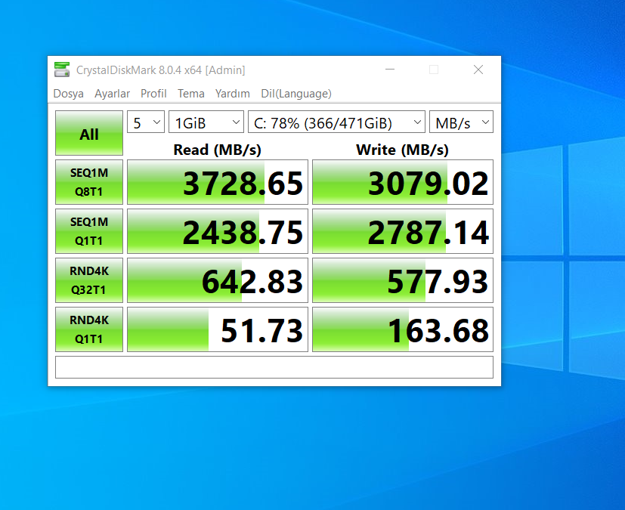Click the empty comment field at bottom
This screenshot has height=510, width=625.
(x=274, y=367)
